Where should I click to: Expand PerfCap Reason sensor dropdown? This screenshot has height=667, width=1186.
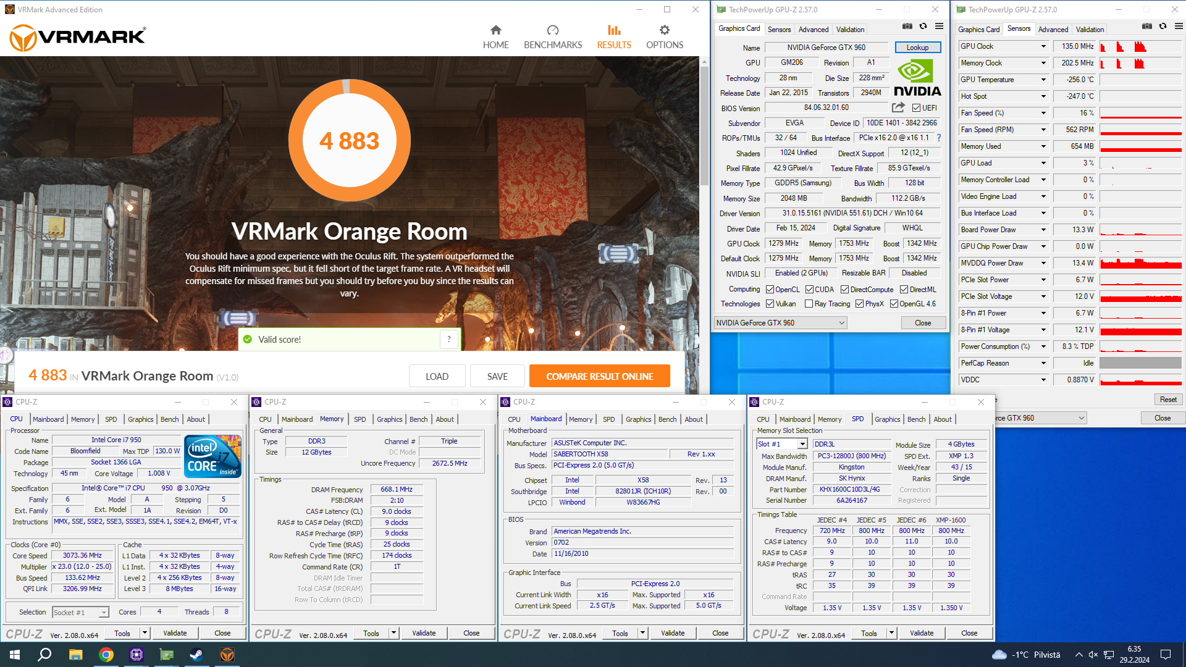point(1043,363)
